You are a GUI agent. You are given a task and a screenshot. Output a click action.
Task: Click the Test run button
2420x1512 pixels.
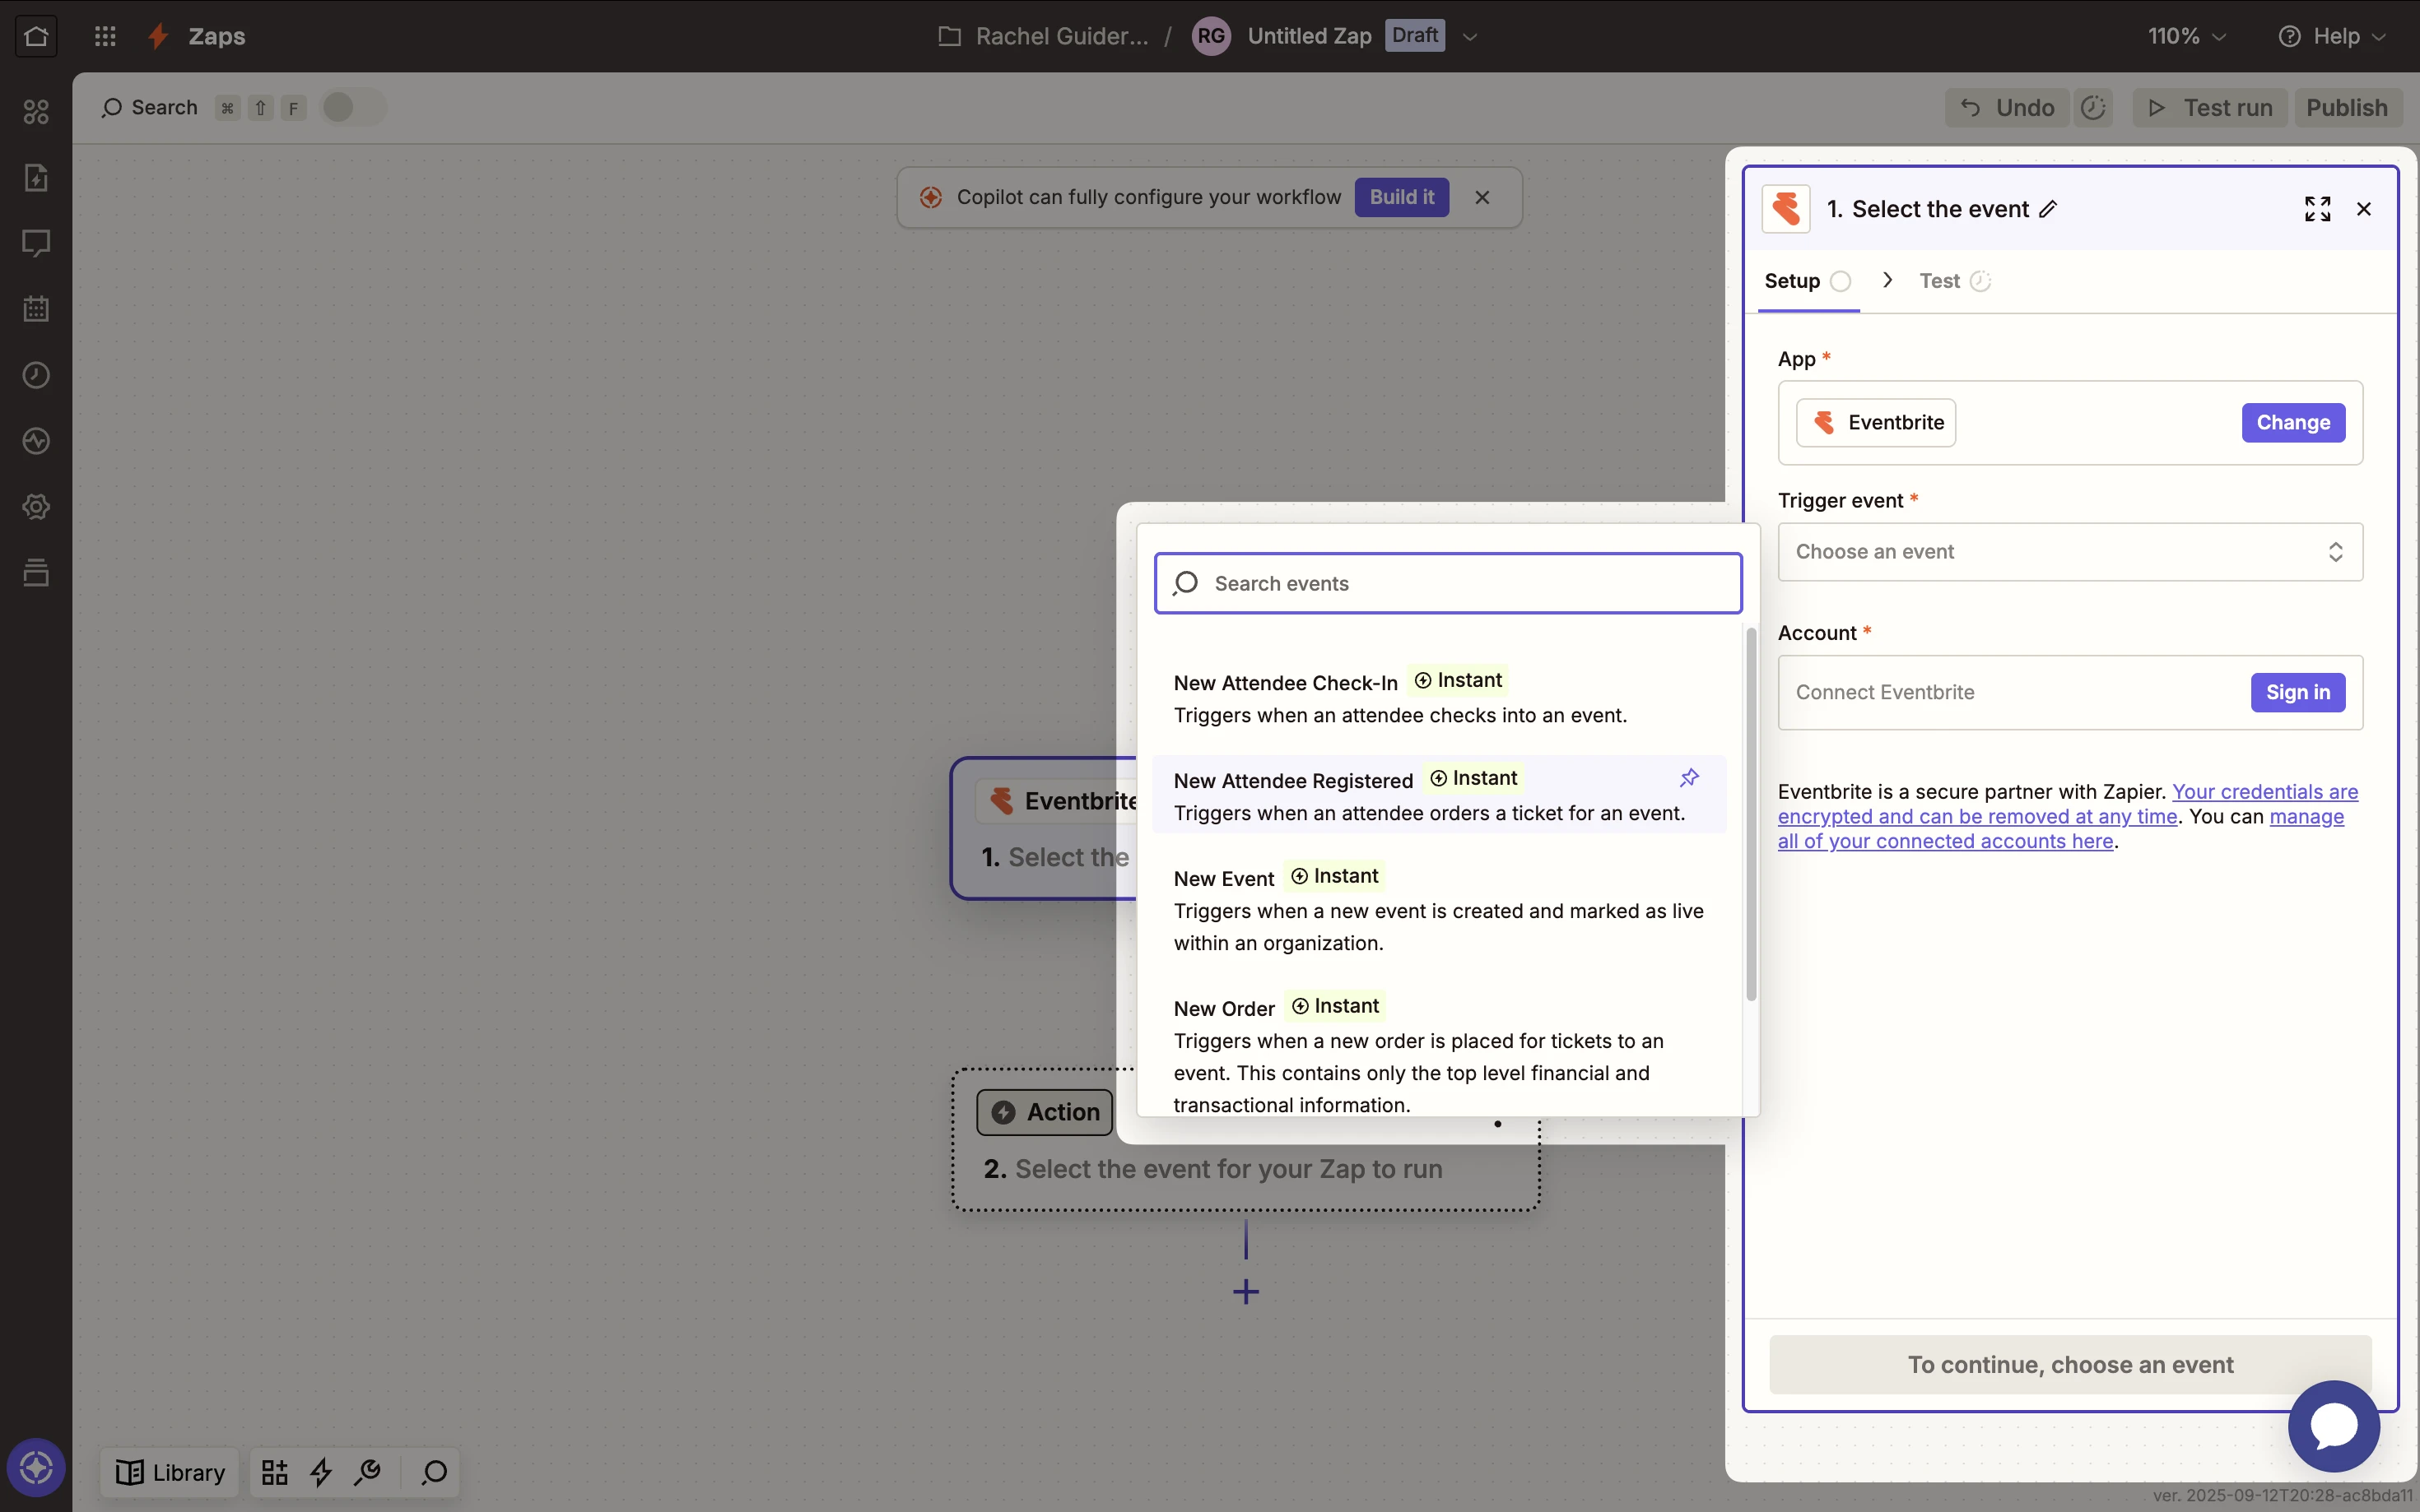pos(2210,108)
